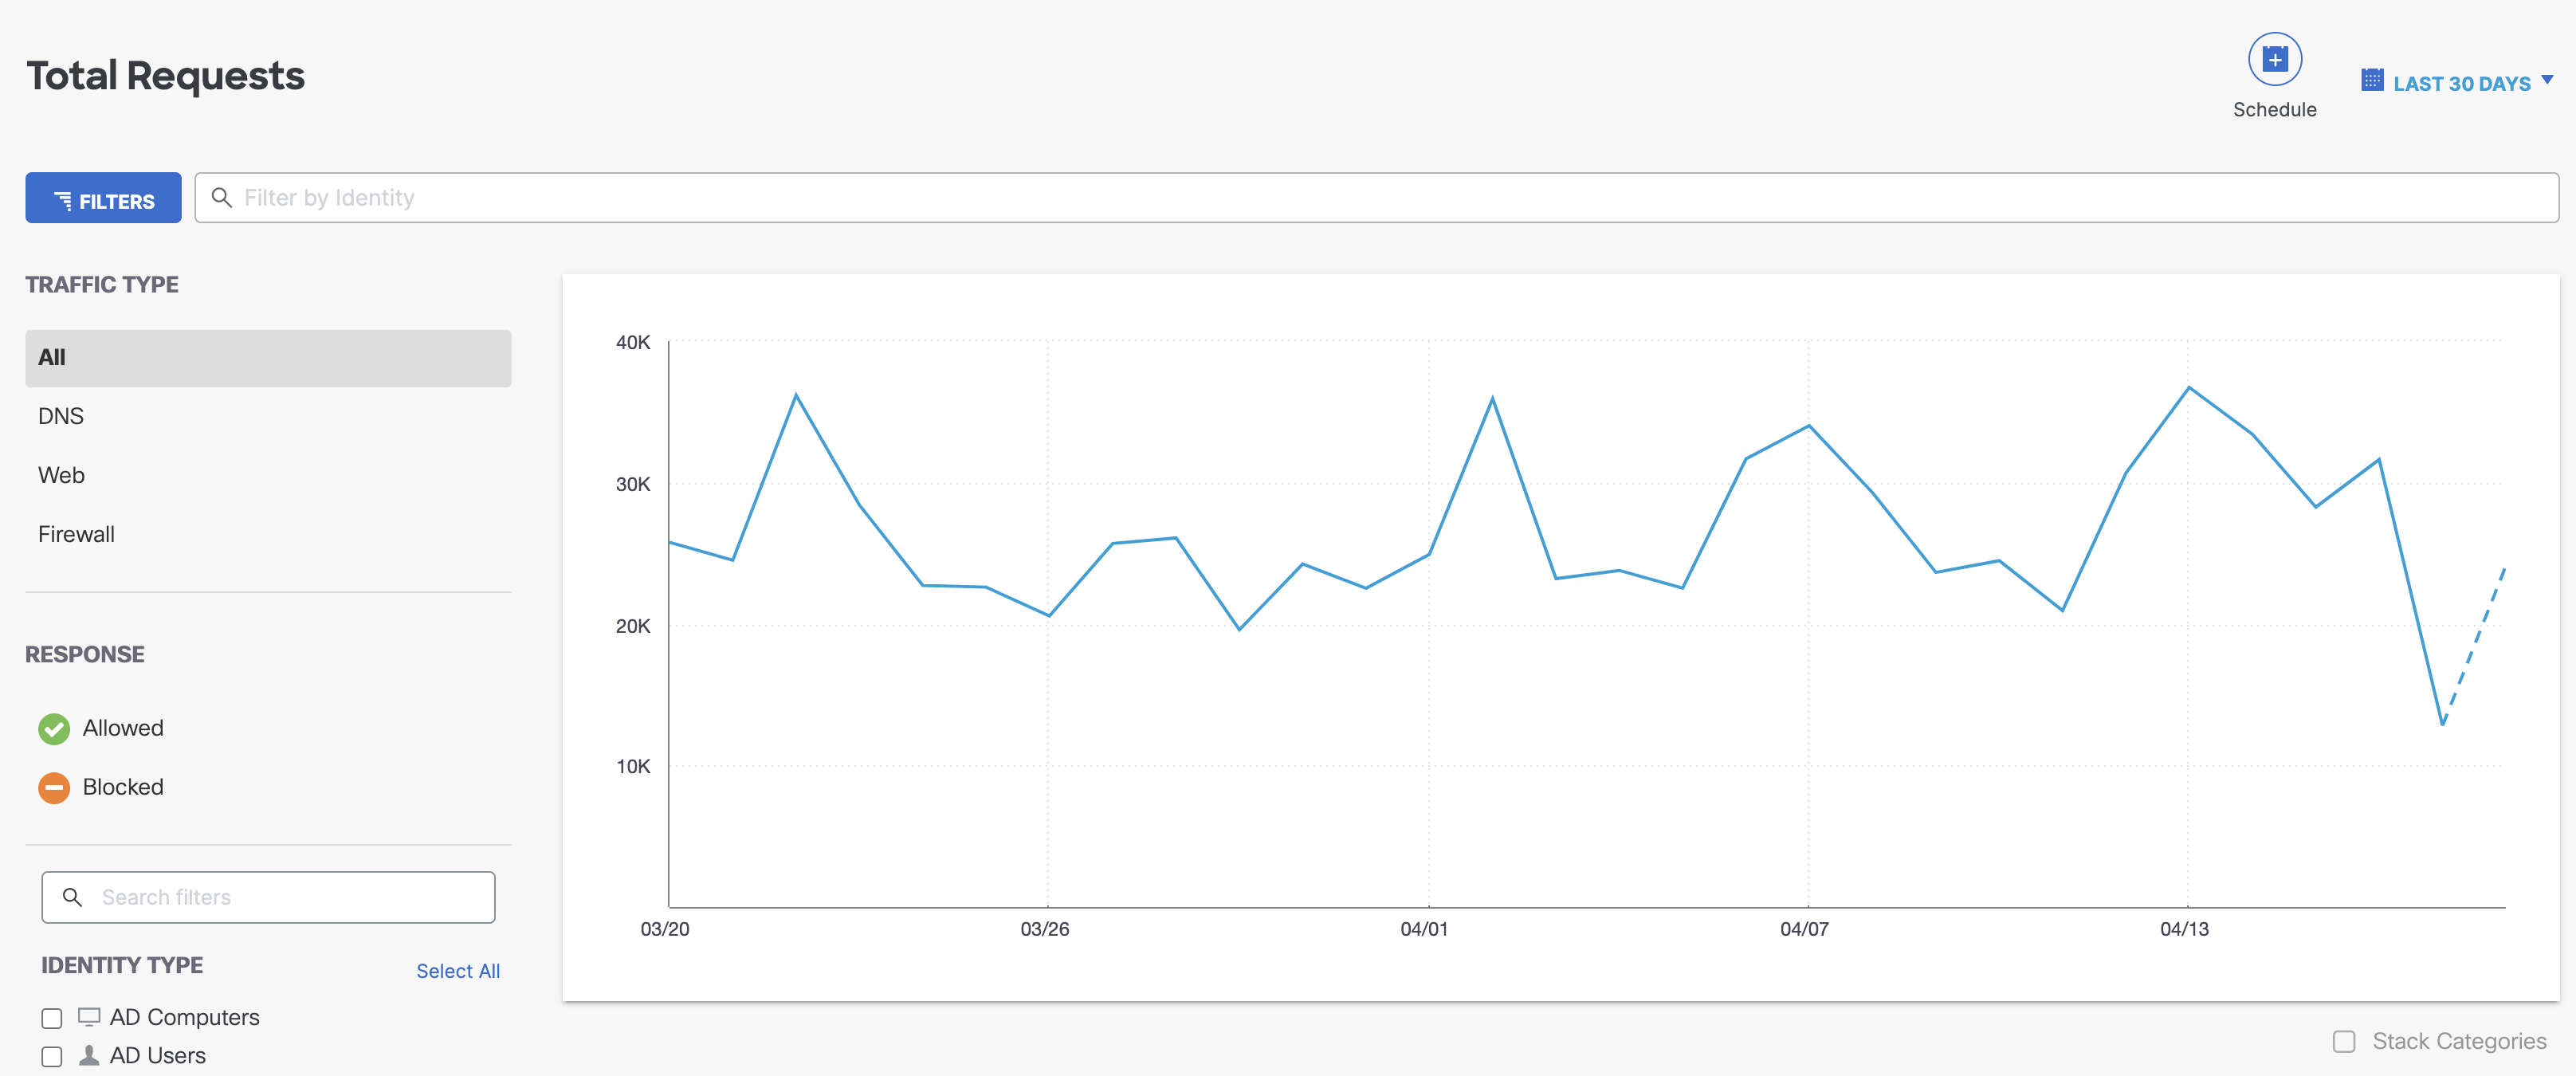Click the Filter by Identity search icon
Image resolution: width=2576 pixels, height=1076 pixels.
222,198
